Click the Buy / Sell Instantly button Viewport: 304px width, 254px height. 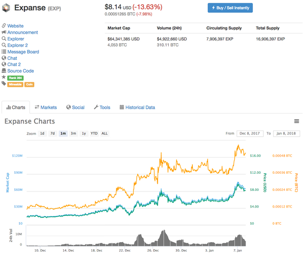(x=230, y=8)
